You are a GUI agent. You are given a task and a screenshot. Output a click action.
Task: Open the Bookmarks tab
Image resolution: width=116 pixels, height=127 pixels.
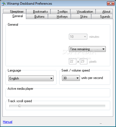click(x=38, y=11)
